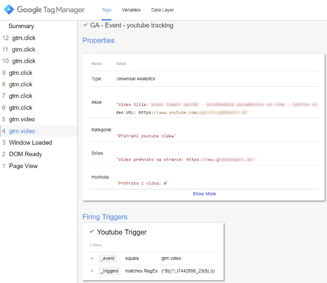Click the gtm.video filter value
Image resolution: width=327 pixels, height=283 pixels.
click(x=171, y=259)
